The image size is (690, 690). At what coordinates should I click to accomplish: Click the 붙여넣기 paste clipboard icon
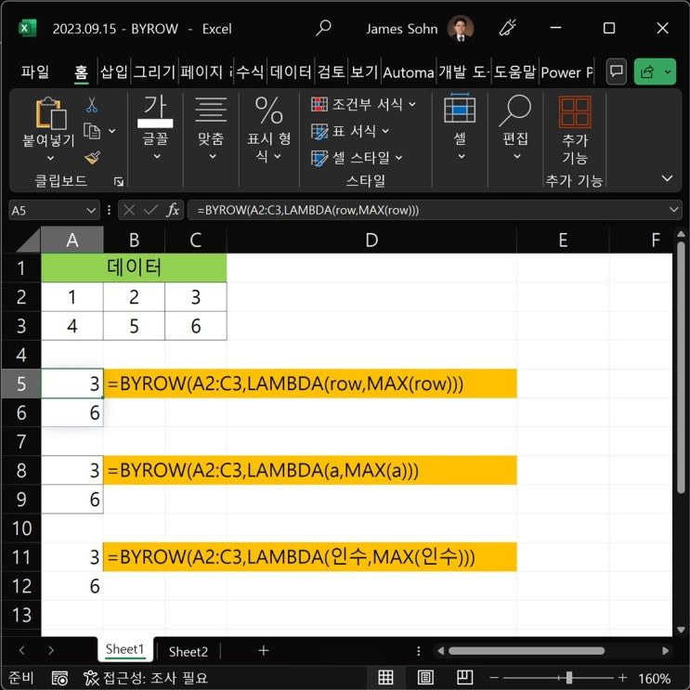(50, 113)
